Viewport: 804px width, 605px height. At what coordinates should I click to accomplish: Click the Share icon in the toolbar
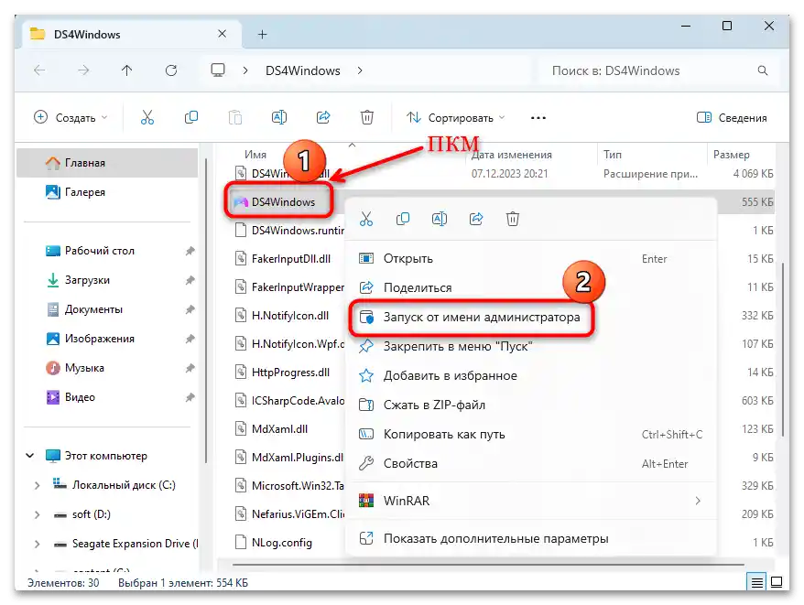[x=323, y=117]
